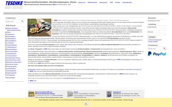Click the box icon beside Schnäppchen
Image resolution: width=172 pixels, height=107 pixels.
(6, 75)
